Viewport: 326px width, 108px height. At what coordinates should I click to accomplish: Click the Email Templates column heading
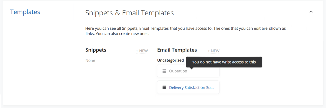click(x=177, y=50)
